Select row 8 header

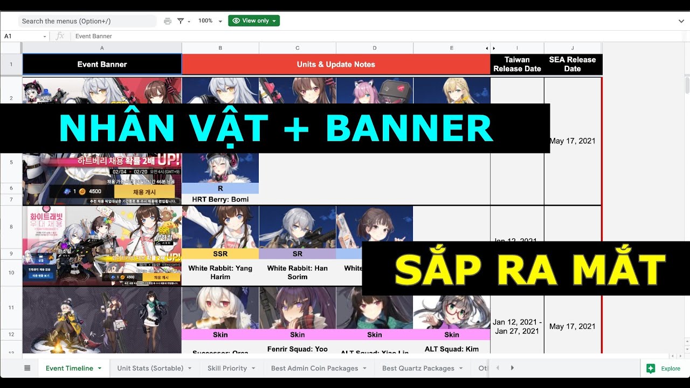coord(11,227)
